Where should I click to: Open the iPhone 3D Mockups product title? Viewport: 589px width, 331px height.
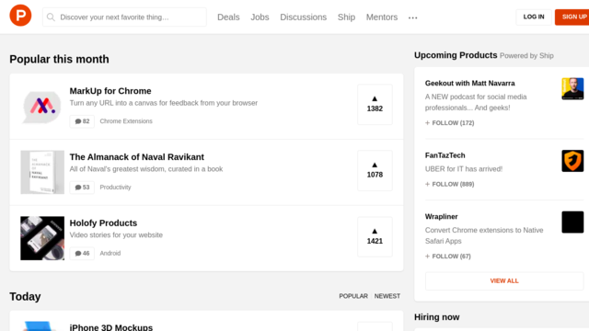click(x=110, y=327)
